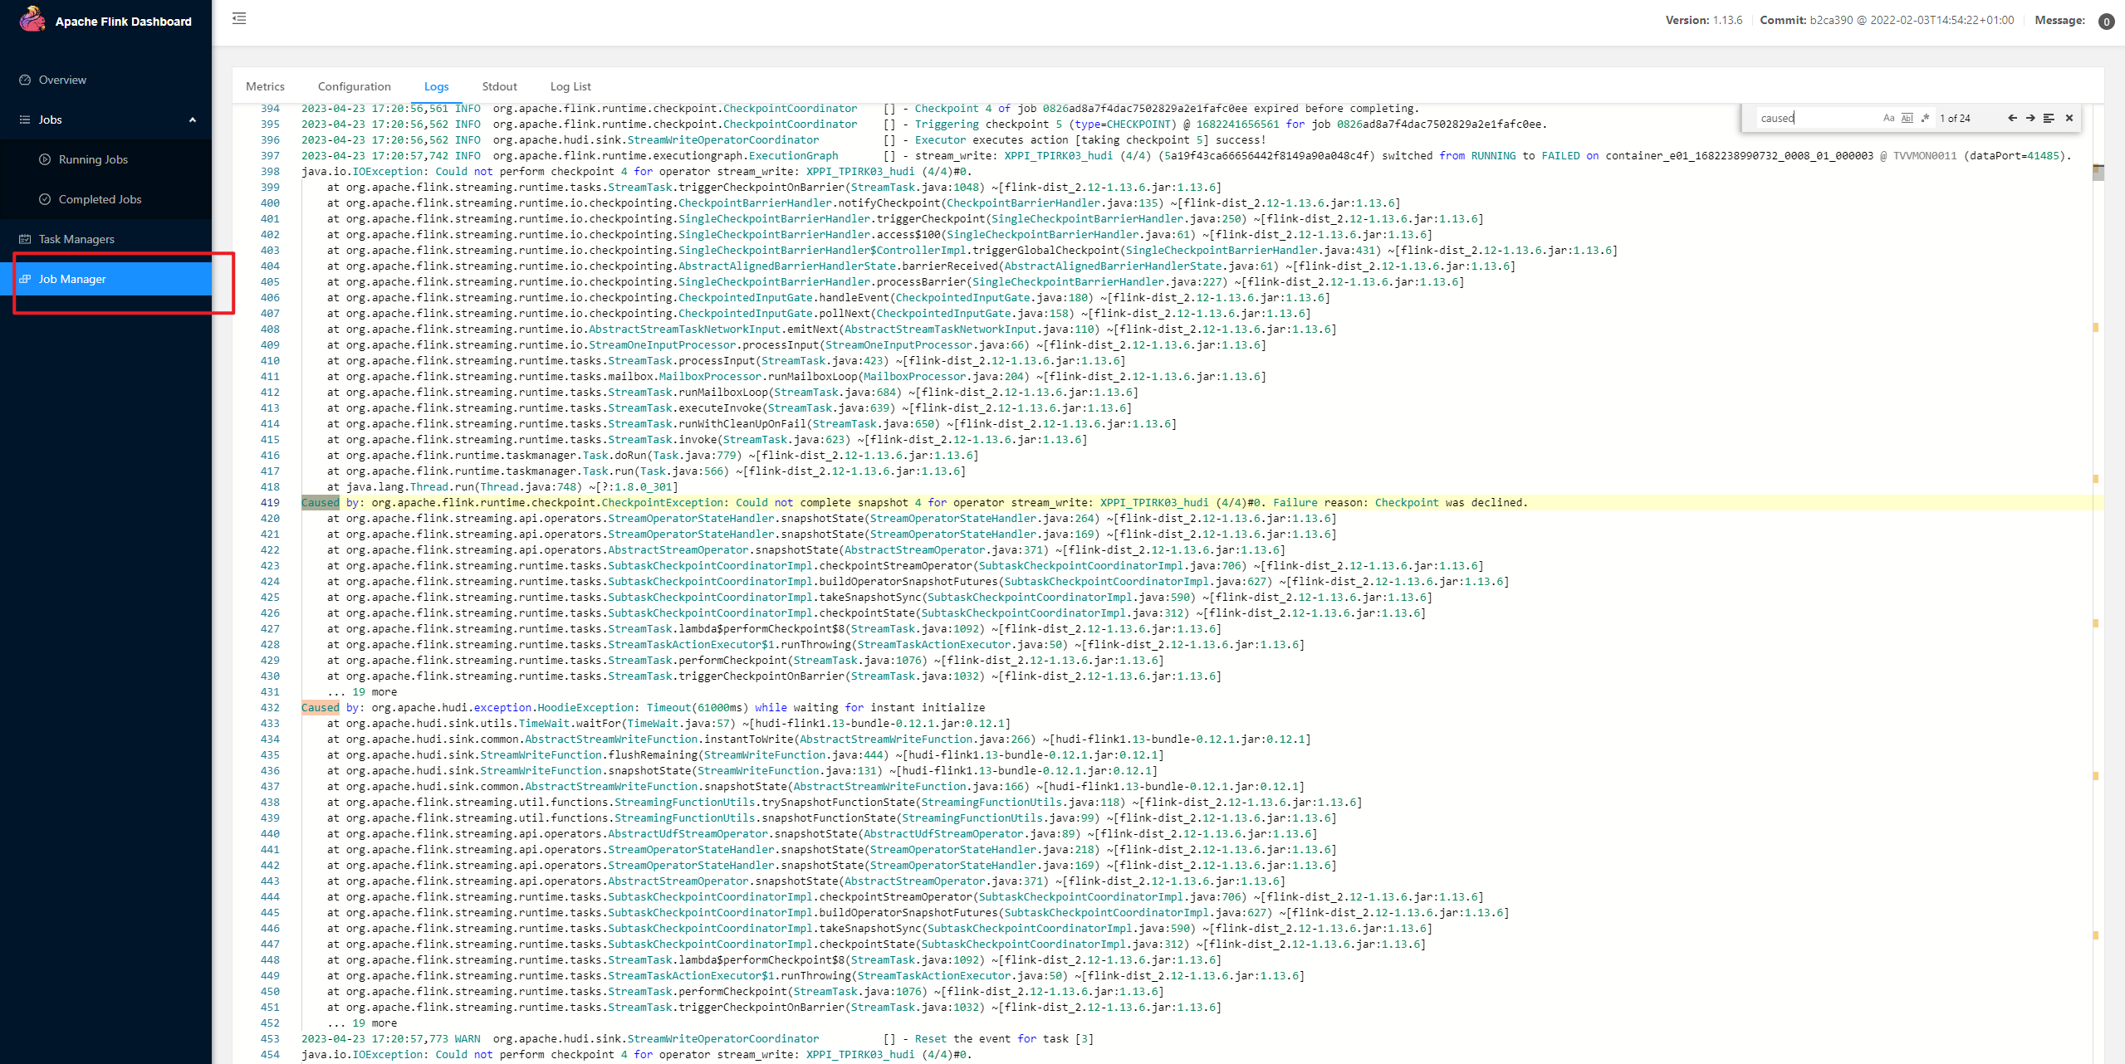
Task: Click the Apache Flink squirrel logo
Action: click(x=32, y=19)
